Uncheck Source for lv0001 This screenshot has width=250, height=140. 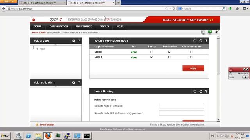pyautogui.click(x=152, y=57)
